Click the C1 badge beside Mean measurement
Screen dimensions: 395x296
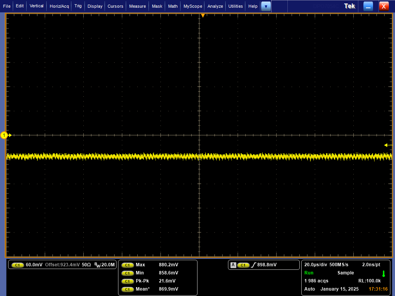(x=127, y=289)
